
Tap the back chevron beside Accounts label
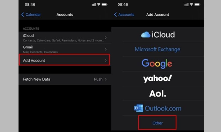click(115, 15)
